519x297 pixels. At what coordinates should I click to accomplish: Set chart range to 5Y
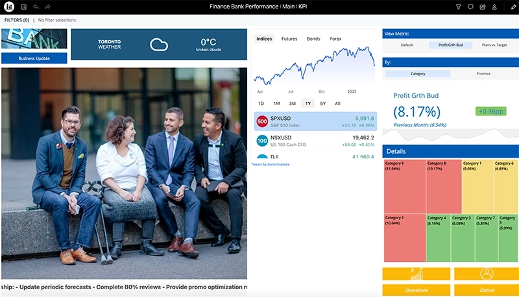322,104
